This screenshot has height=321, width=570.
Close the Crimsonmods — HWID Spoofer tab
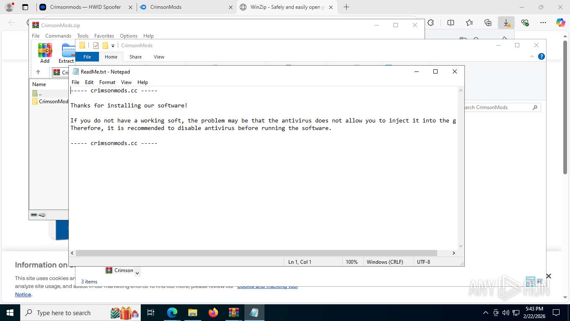tap(131, 7)
